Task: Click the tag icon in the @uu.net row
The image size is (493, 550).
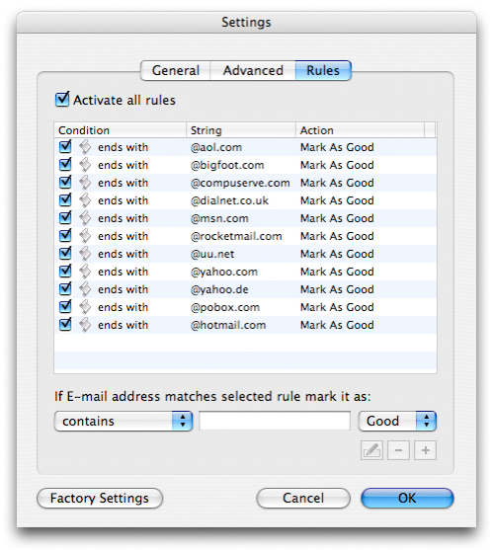Action: [x=85, y=254]
